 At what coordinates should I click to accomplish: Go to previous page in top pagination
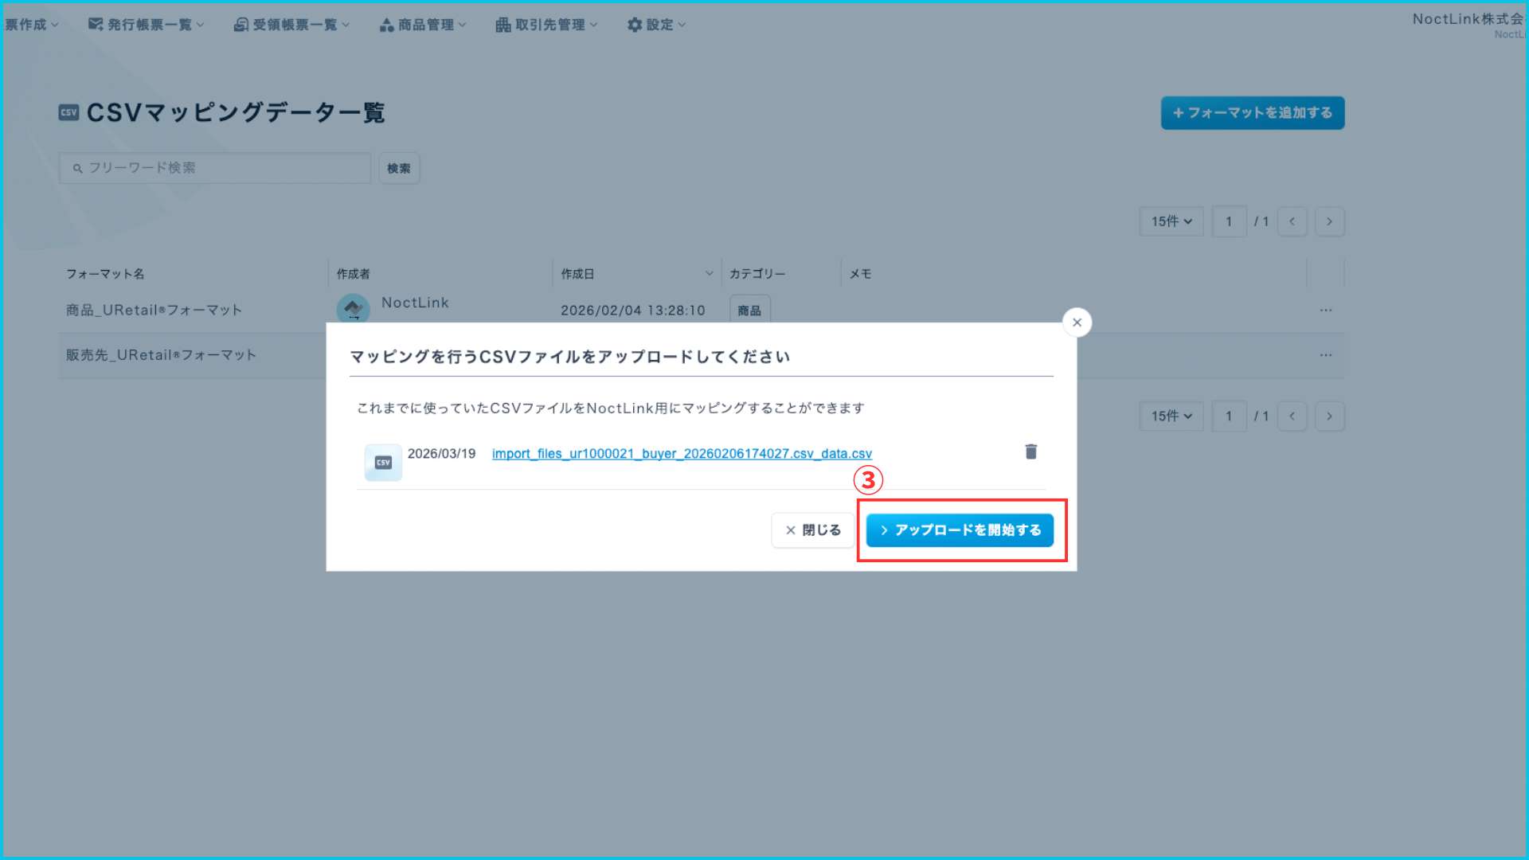[x=1292, y=221]
